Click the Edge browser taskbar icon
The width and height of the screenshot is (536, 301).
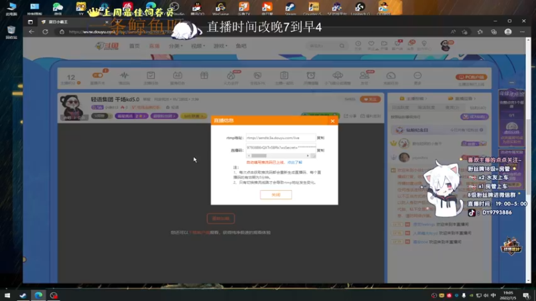38,295
